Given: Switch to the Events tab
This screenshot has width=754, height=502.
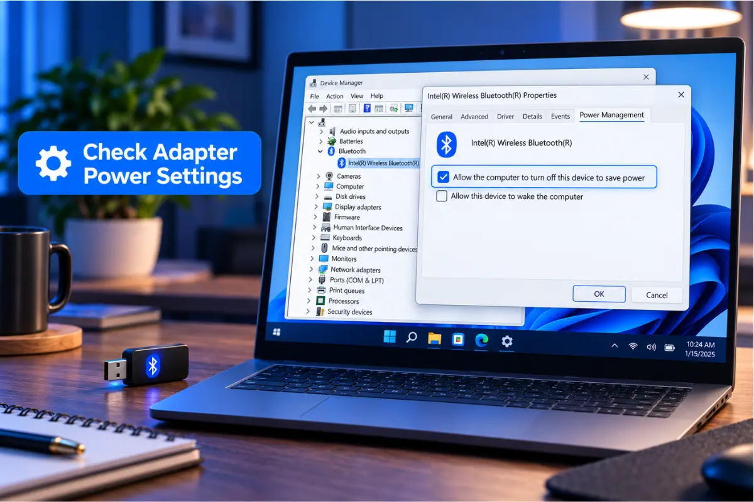Looking at the screenshot, I should [x=560, y=116].
